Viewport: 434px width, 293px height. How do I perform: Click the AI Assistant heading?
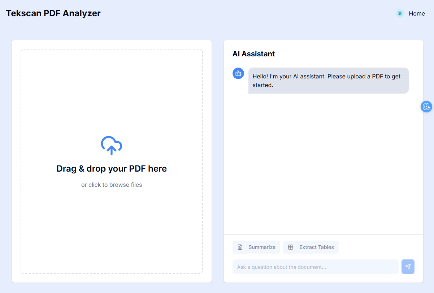(x=253, y=54)
